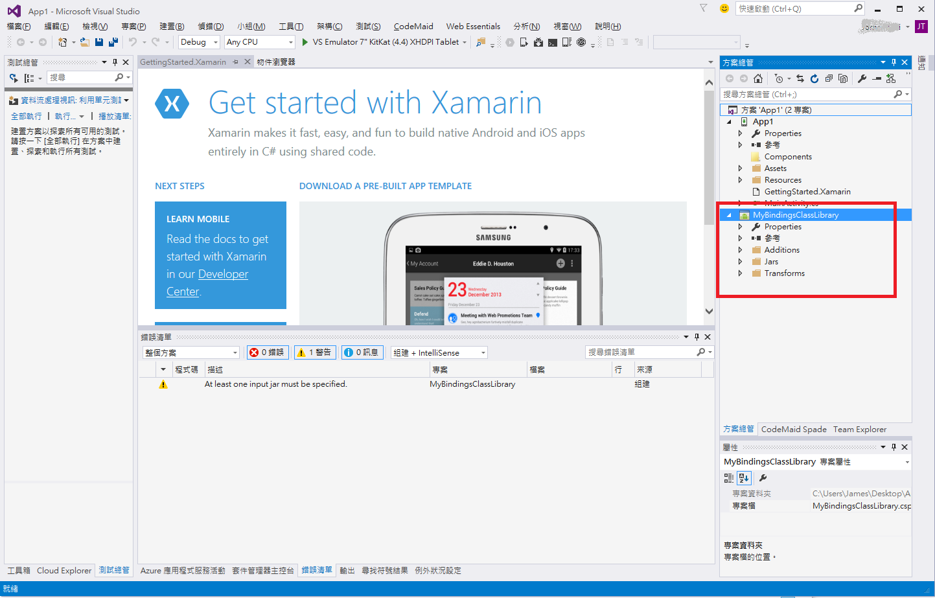The image size is (935, 598).
Task: Click the Alphabetical sort icon in Properties panel
Action: click(744, 478)
